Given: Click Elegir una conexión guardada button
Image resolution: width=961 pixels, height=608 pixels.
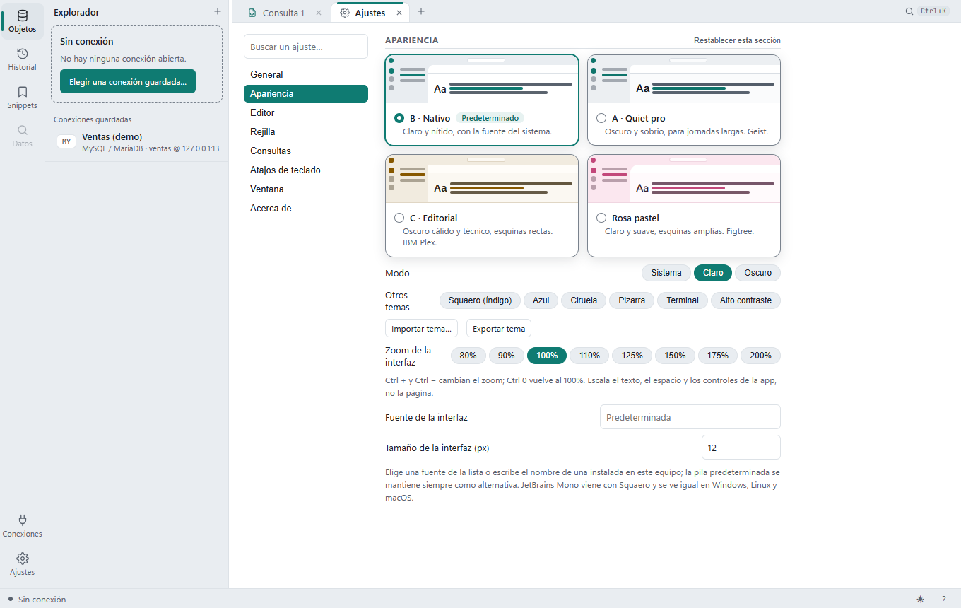Looking at the screenshot, I should tap(128, 81).
